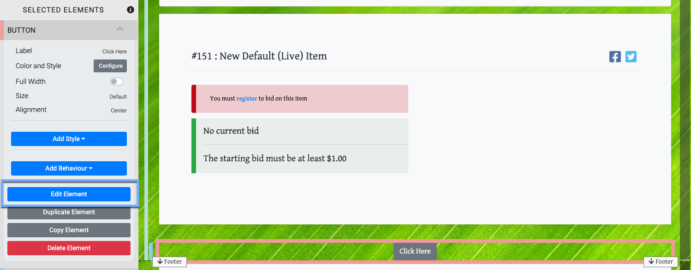This screenshot has width=691, height=270.
Task: Click the left Footer marker tag
Action: click(x=169, y=262)
